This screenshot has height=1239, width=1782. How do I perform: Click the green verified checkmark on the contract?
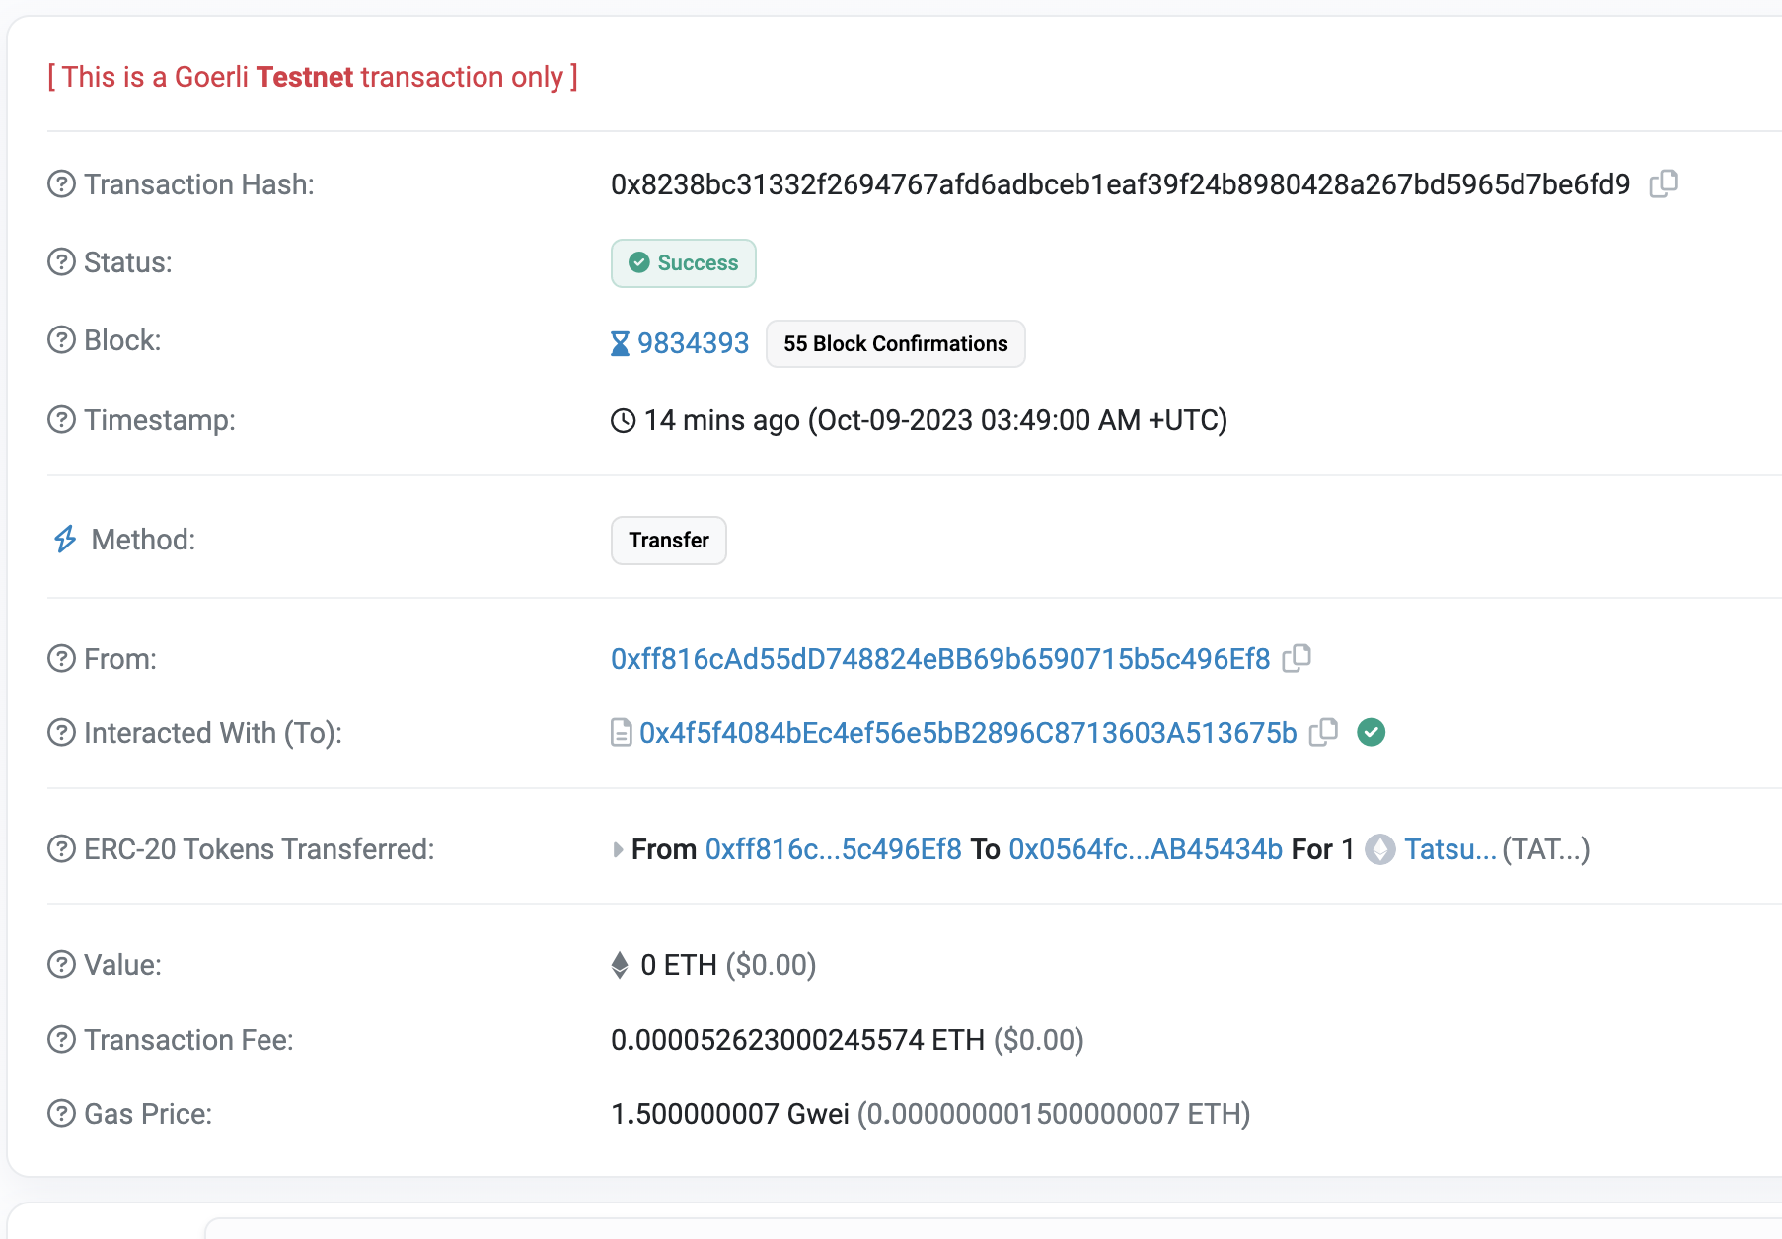tap(1373, 732)
